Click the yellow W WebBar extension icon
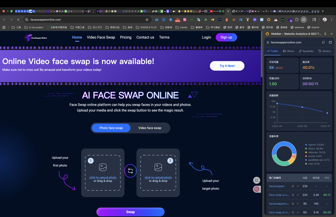This screenshot has height=217, width=336. (268, 20)
